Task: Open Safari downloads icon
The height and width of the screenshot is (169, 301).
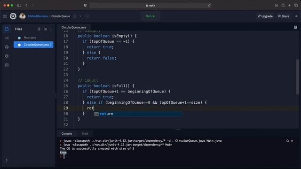Action: click(276, 5)
